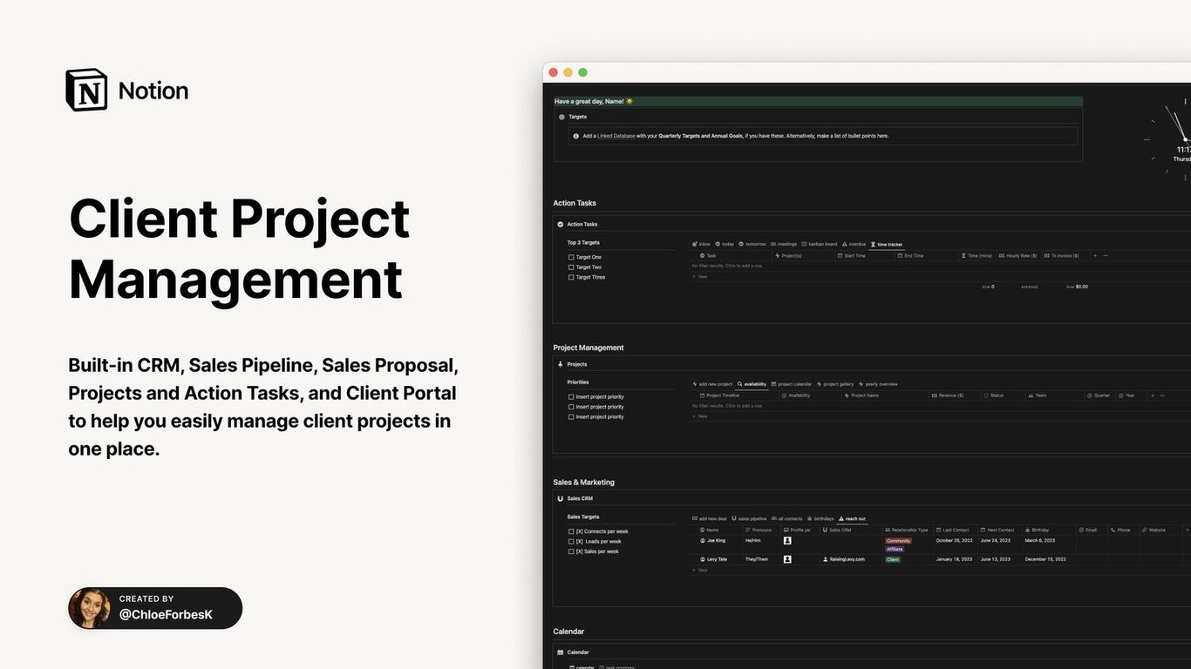Check the Connects per week box
The width and height of the screenshot is (1191, 669).
pos(571,531)
